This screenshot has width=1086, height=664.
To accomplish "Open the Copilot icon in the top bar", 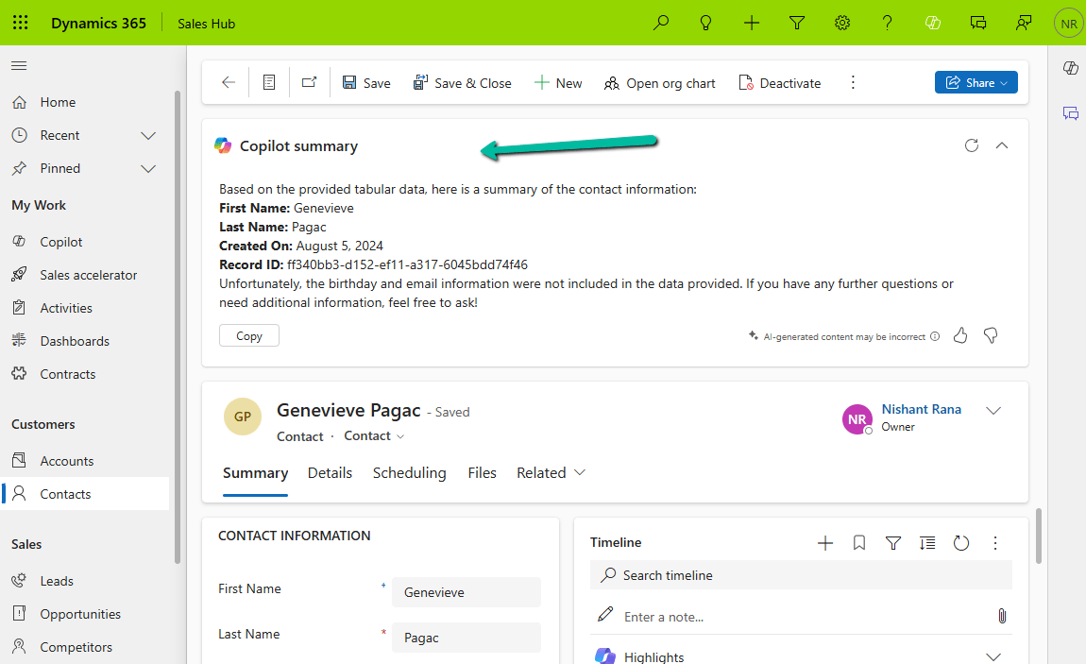I will [x=932, y=22].
